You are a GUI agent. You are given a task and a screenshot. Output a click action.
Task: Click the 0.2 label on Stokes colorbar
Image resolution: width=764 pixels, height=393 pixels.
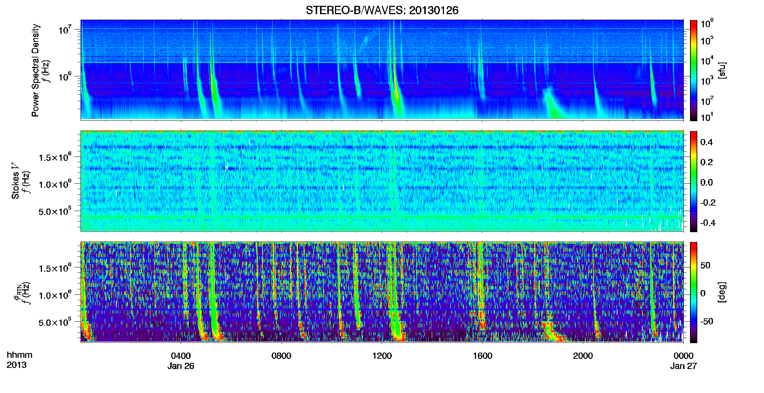tap(706, 162)
